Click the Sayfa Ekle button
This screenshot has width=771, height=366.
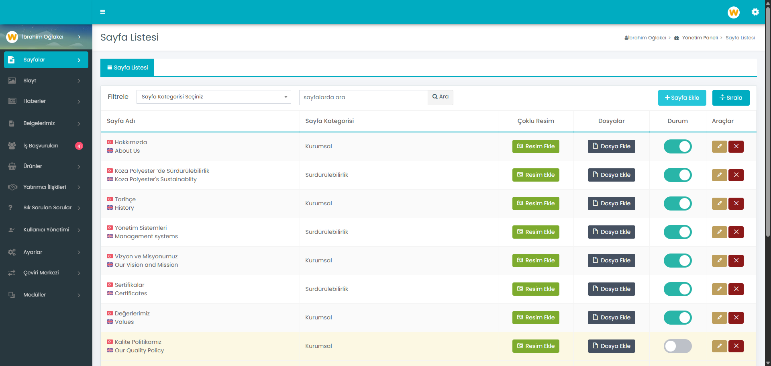click(x=682, y=98)
